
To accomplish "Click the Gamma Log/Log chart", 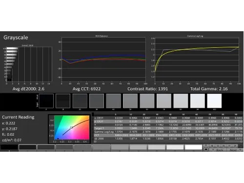I will [x=197, y=60].
